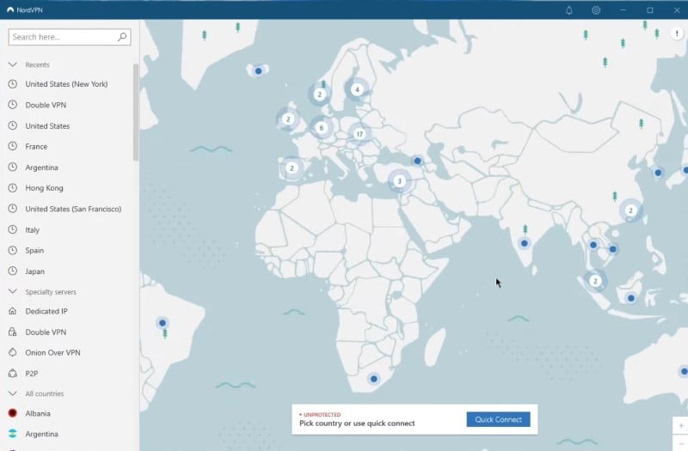Image resolution: width=688 pixels, height=451 pixels.
Task: Click clock icon next to Italy
Action: click(x=13, y=229)
